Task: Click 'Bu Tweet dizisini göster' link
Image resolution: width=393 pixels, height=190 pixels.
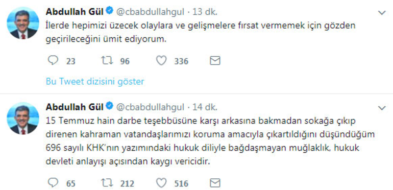Action: click(x=95, y=81)
